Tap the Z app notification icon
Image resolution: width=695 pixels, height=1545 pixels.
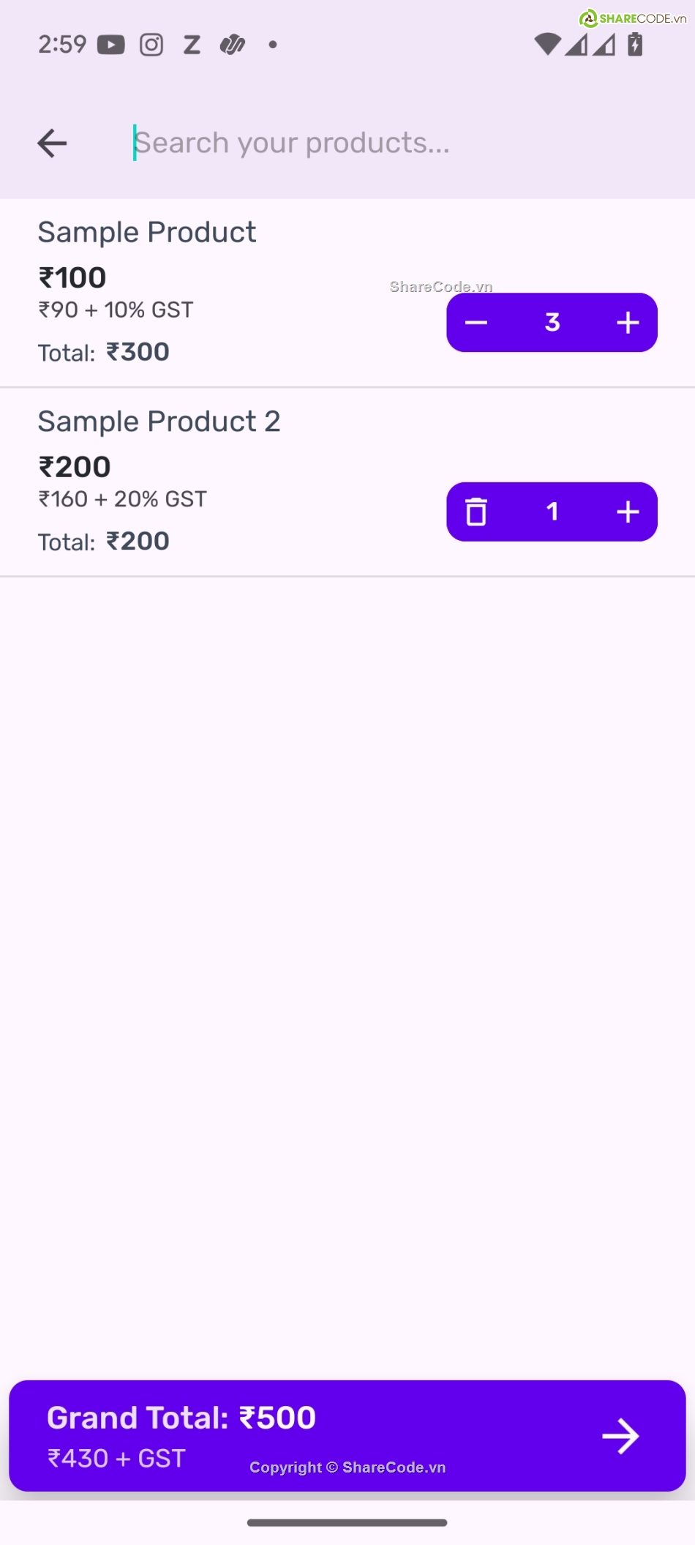(x=192, y=45)
